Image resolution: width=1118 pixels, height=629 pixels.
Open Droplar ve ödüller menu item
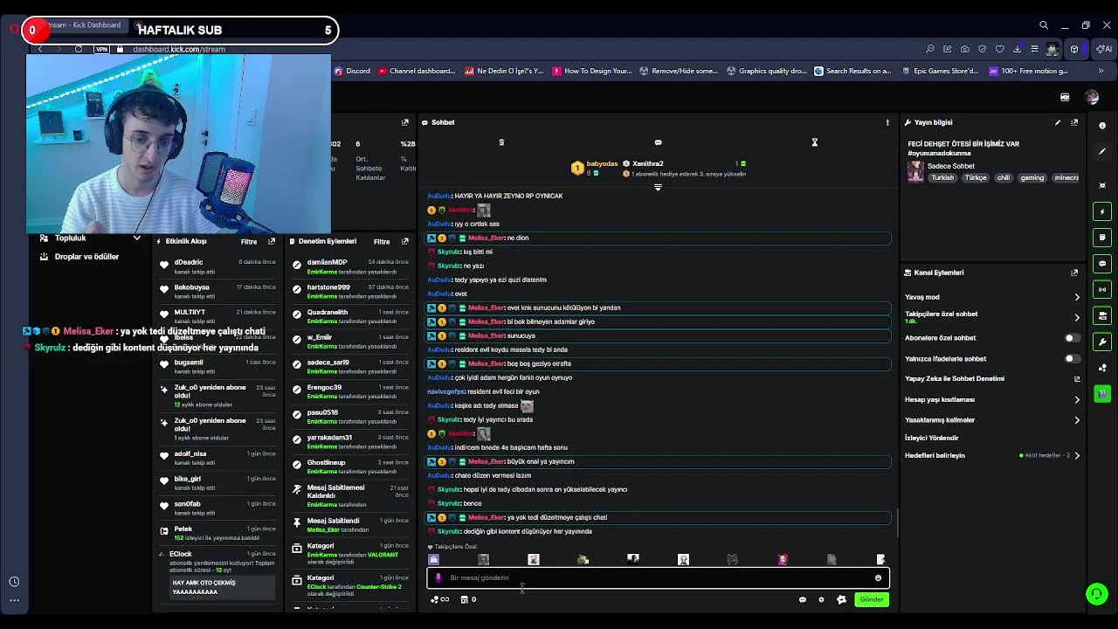[x=86, y=257]
